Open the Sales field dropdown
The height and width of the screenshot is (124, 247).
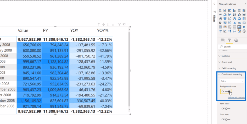[232, 81]
